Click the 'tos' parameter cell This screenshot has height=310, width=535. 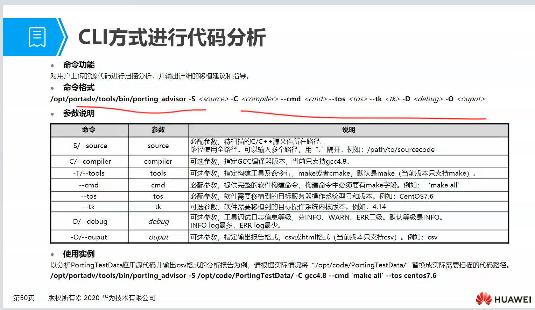point(158,197)
